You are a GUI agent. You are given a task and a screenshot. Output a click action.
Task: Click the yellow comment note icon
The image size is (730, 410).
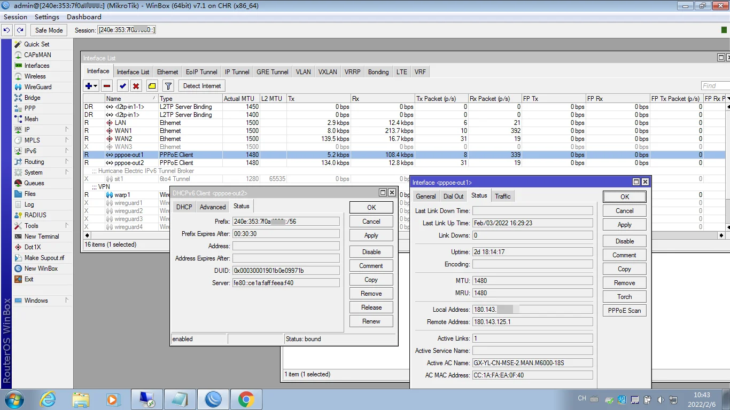click(152, 86)
